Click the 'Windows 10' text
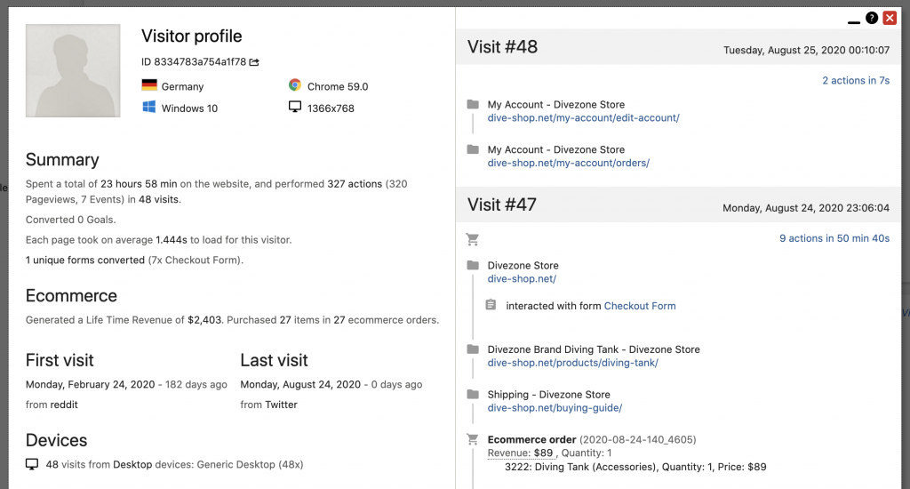 (x=189, y=108)
